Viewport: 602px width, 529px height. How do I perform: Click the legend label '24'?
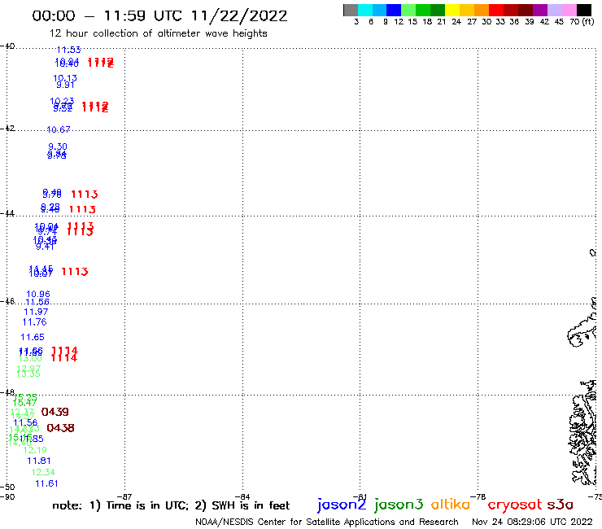click(456, 22)
